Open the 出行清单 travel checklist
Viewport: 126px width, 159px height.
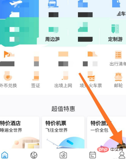pyautogui.click(x=118, y=59)
